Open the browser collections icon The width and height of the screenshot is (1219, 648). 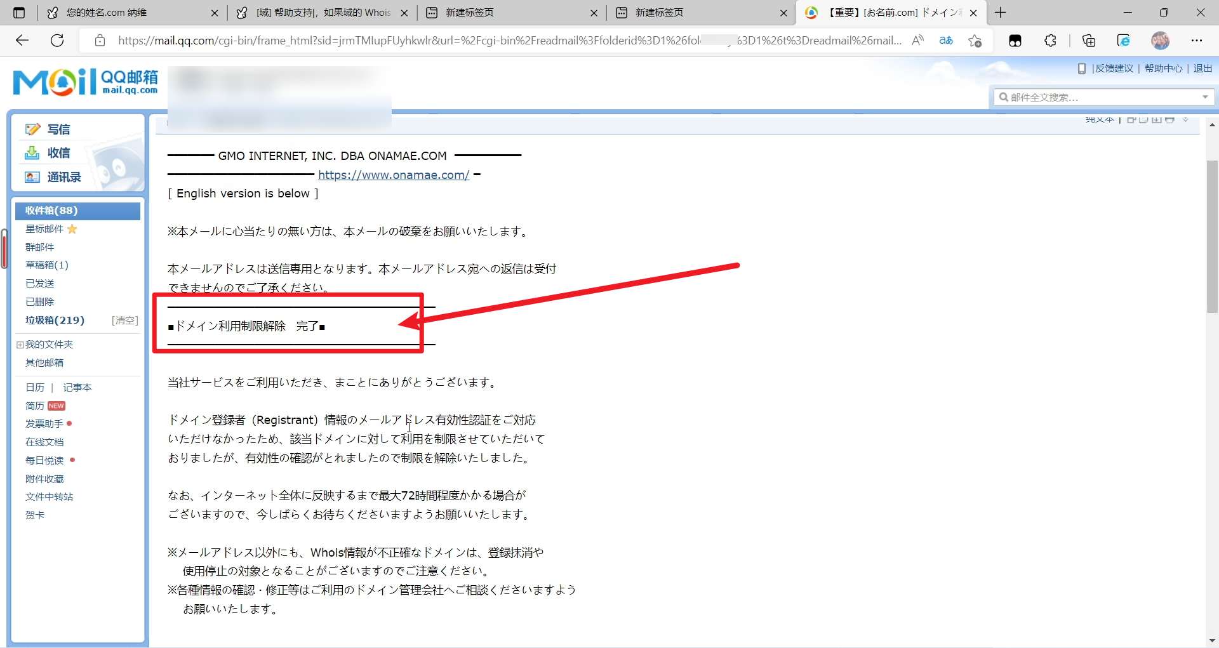1088,41
